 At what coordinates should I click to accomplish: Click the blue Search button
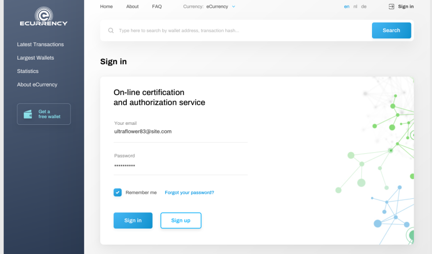tap(391, 30)
